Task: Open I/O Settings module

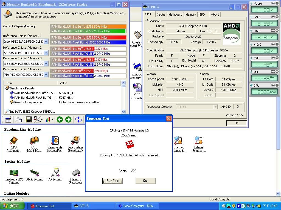Action: pyautogui.click(x=55, y=175)
